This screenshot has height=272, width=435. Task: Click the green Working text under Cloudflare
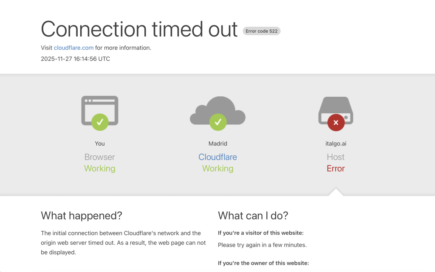click(217, 168)
